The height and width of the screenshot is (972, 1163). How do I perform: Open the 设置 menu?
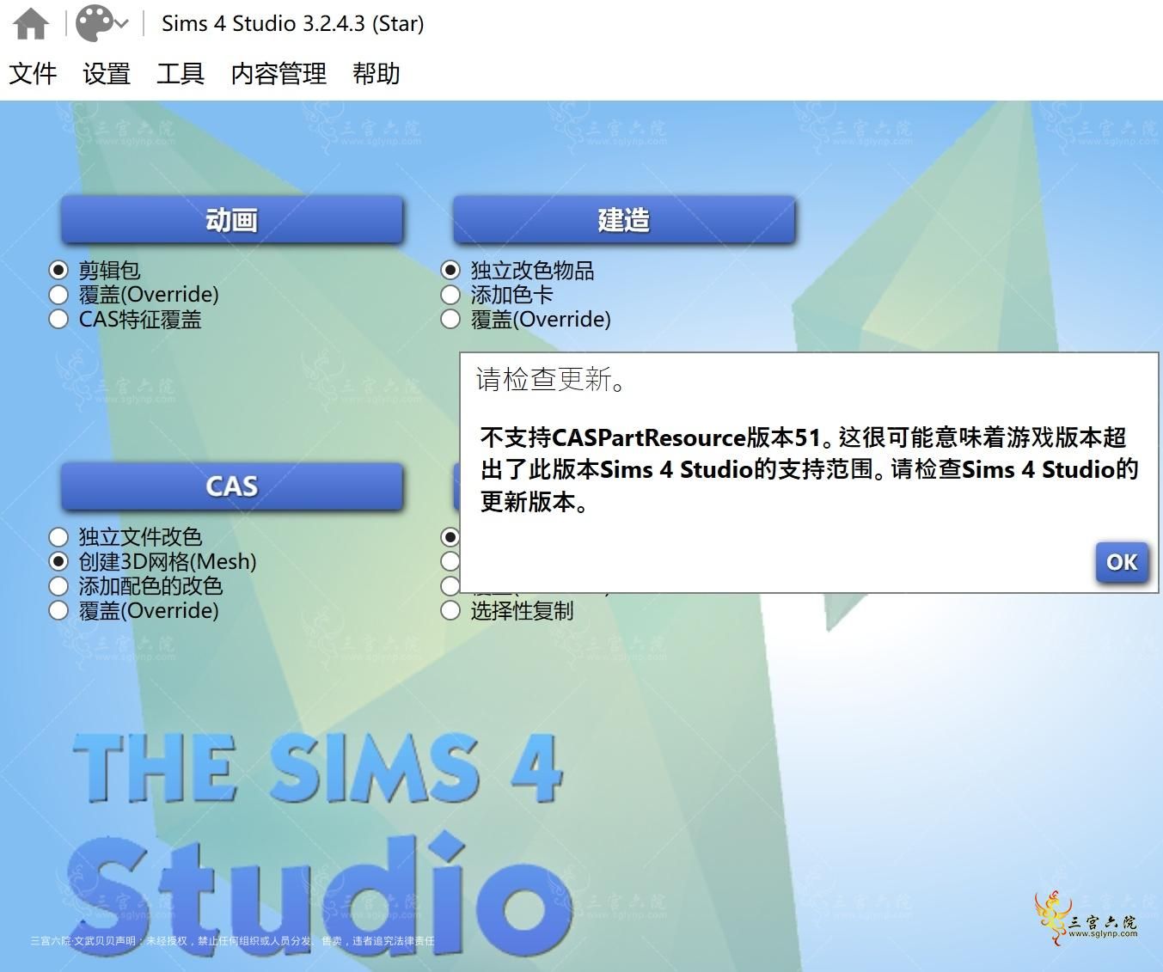click(107, 73)
